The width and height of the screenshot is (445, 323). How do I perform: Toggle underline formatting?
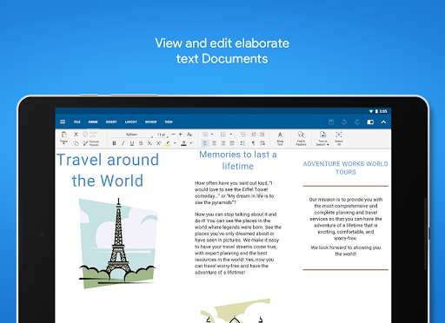point(132,143)
